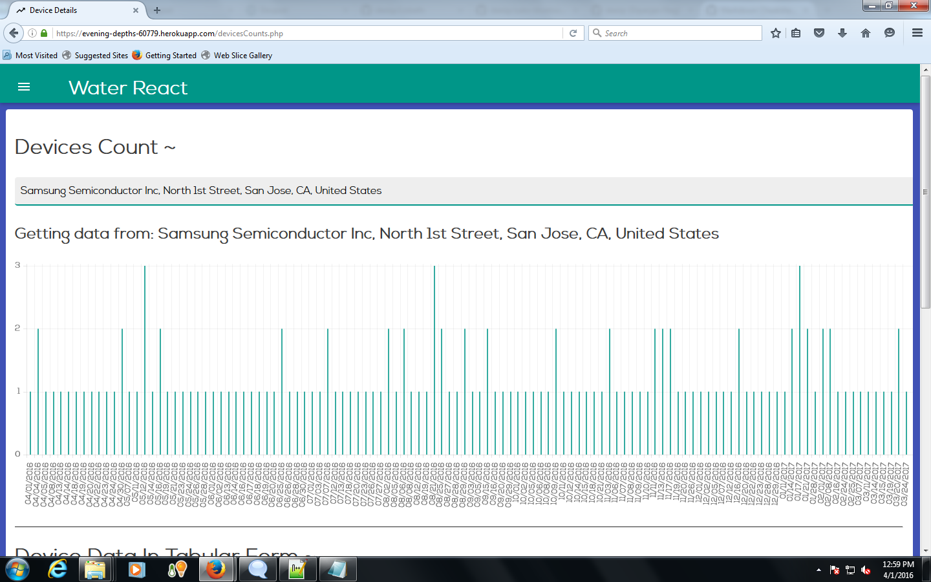Switch to Notepad++ in the taskbar
This screenshot has width=931, height=582.
tap(297, 570)
